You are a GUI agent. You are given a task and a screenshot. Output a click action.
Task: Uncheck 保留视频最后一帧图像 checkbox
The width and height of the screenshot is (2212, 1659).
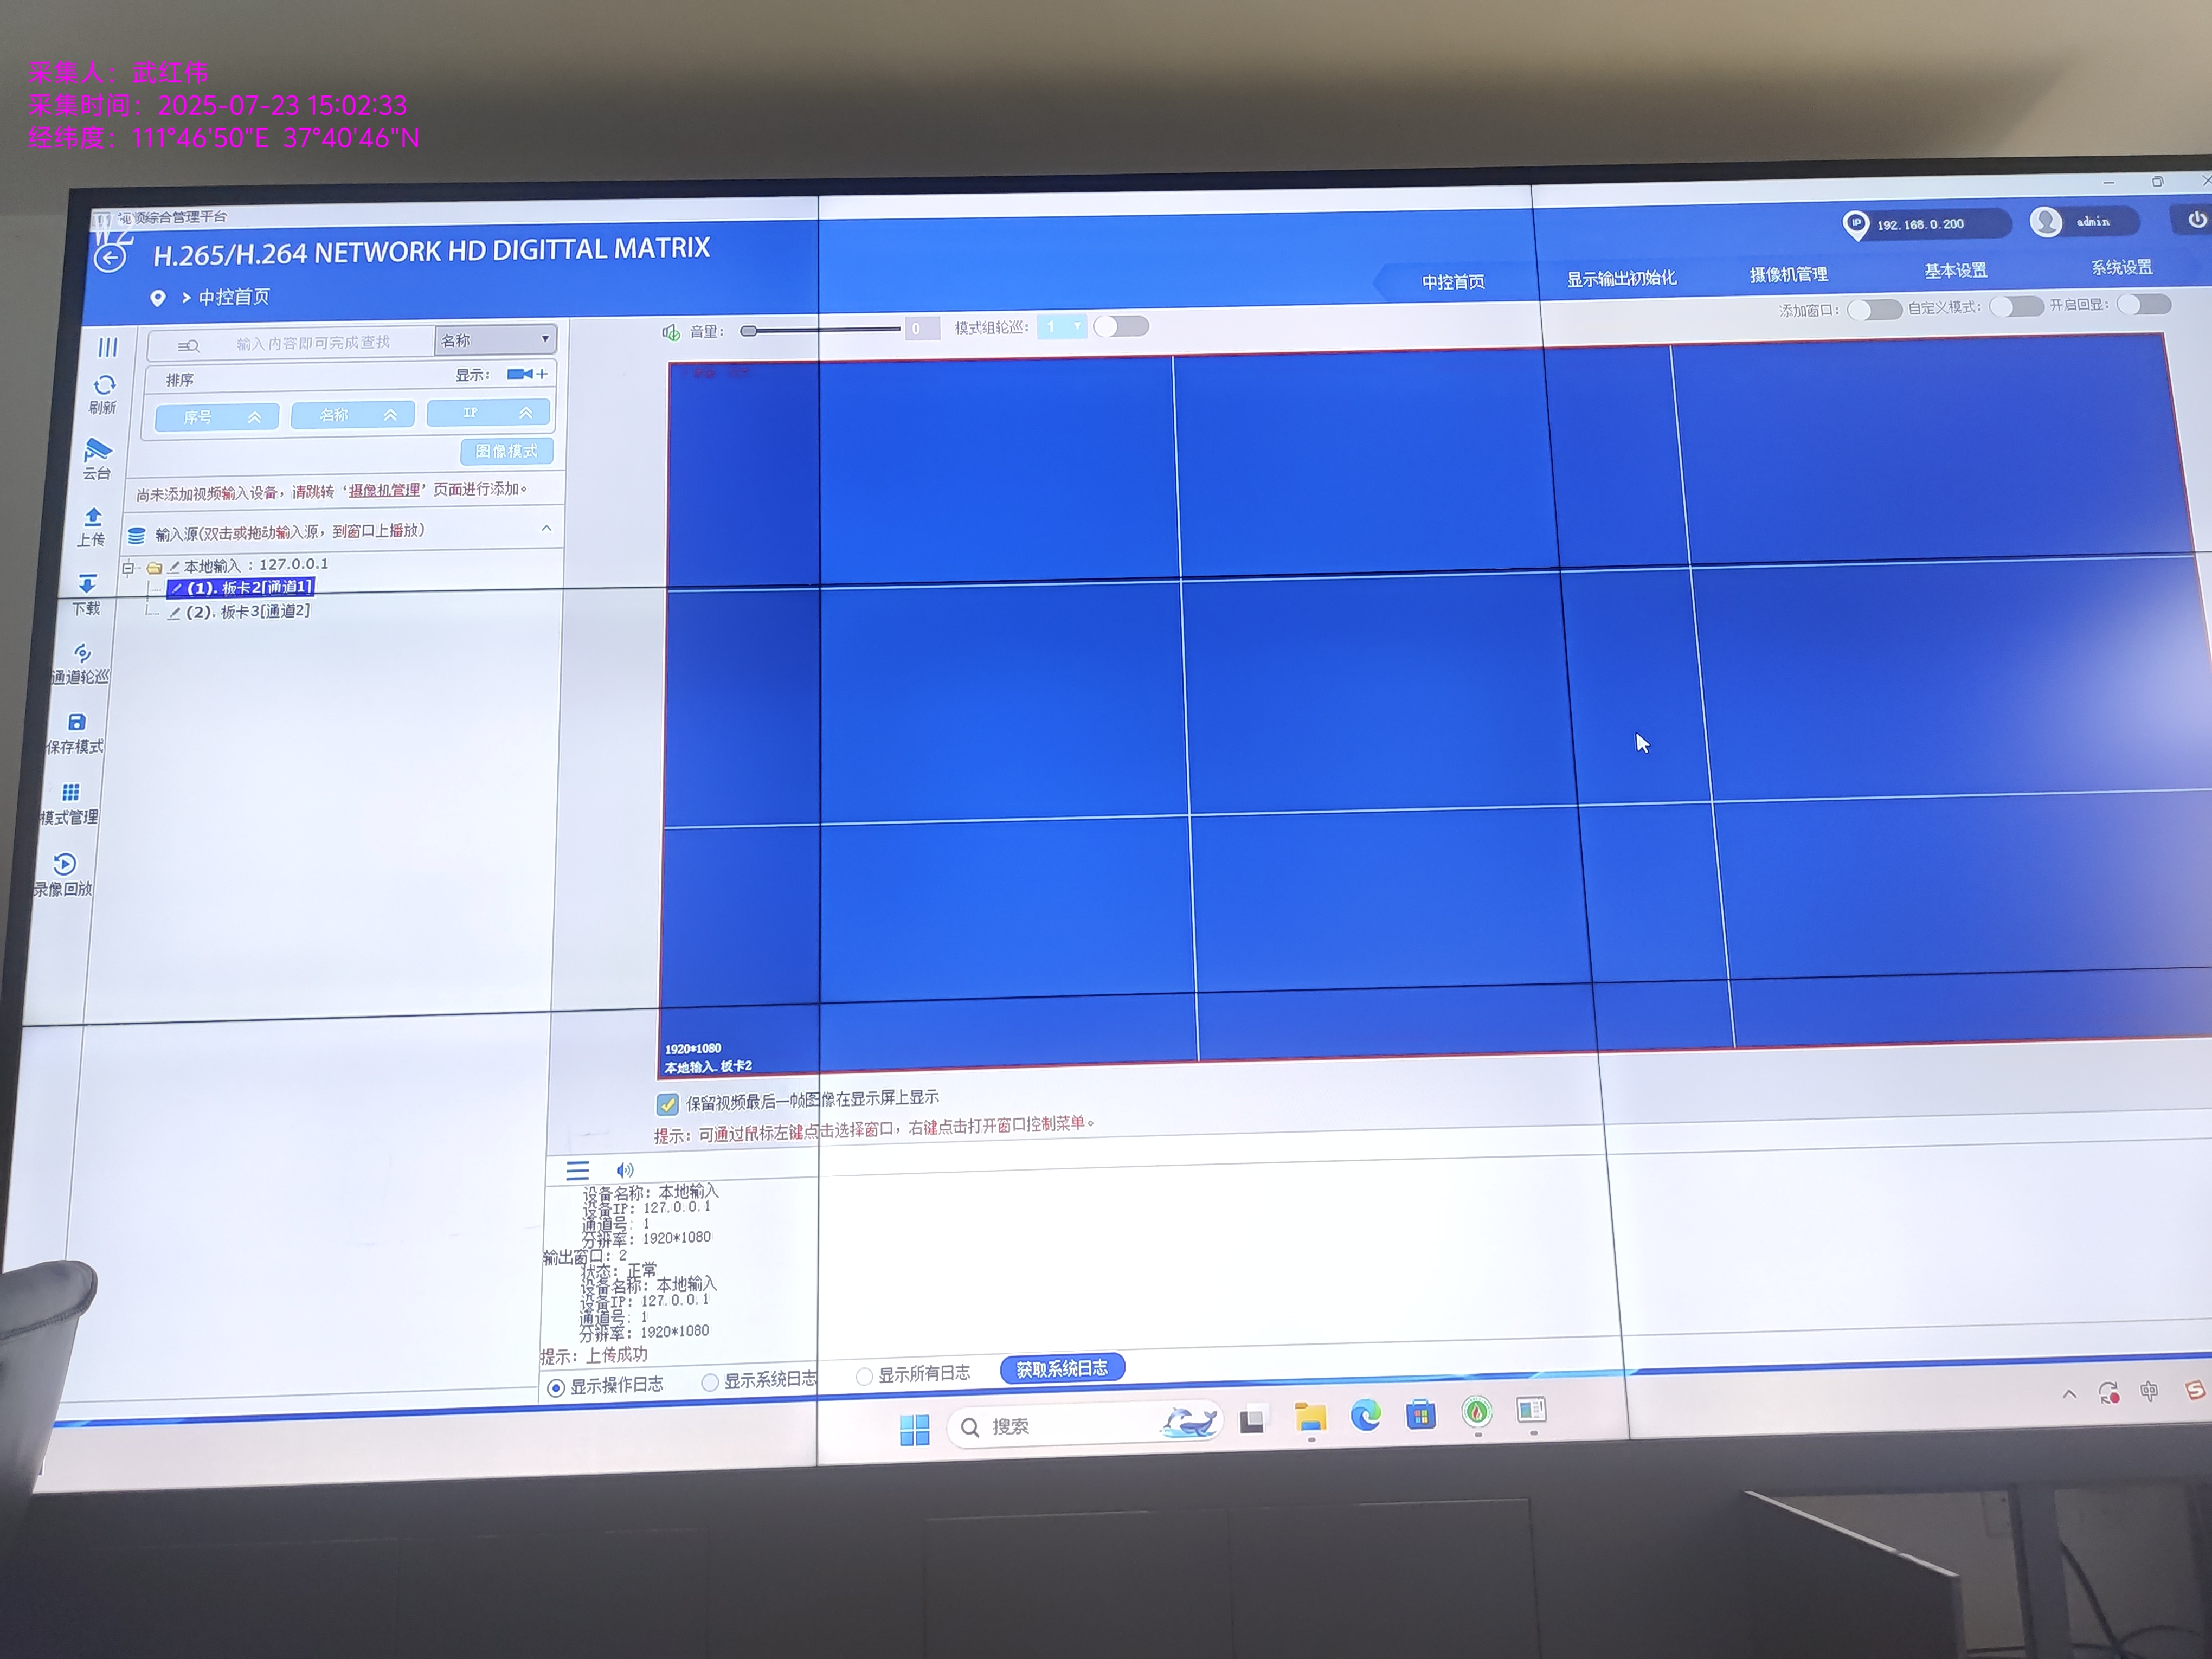667,1104
